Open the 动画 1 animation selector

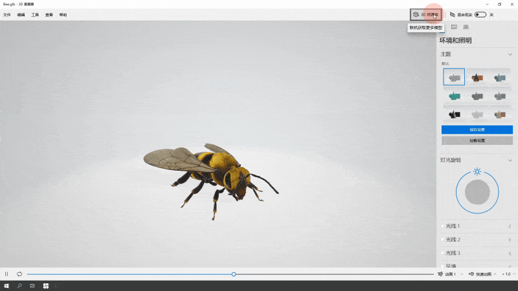pos(449,274)
